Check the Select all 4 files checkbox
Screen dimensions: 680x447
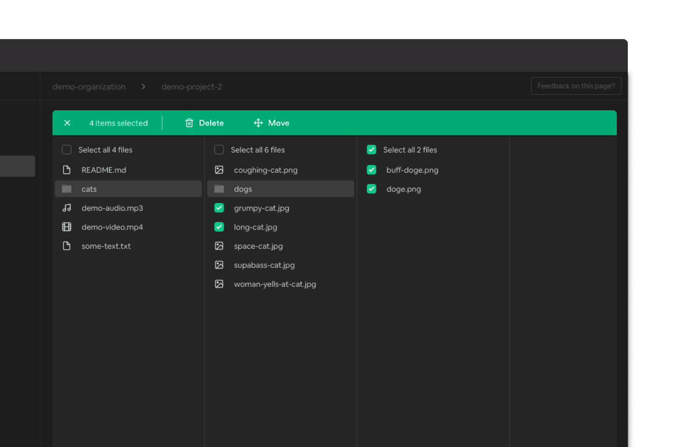(x=67, y=149)
